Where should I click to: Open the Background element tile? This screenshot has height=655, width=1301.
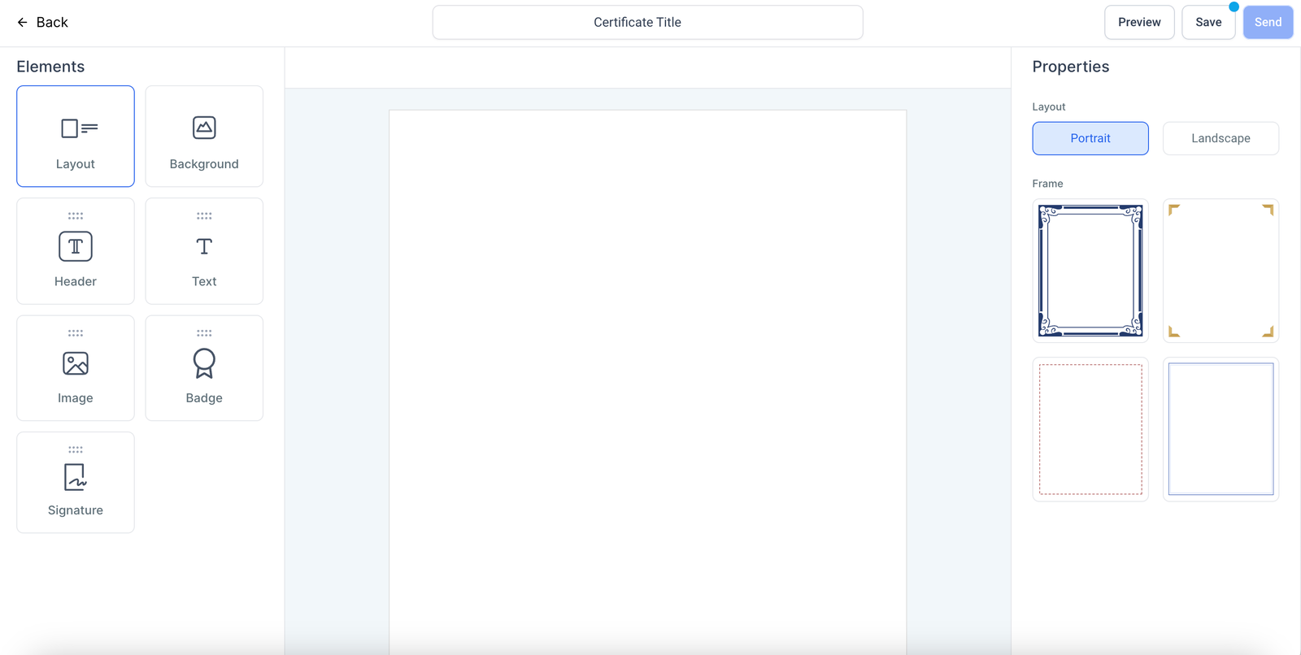(x=204, y=137)
